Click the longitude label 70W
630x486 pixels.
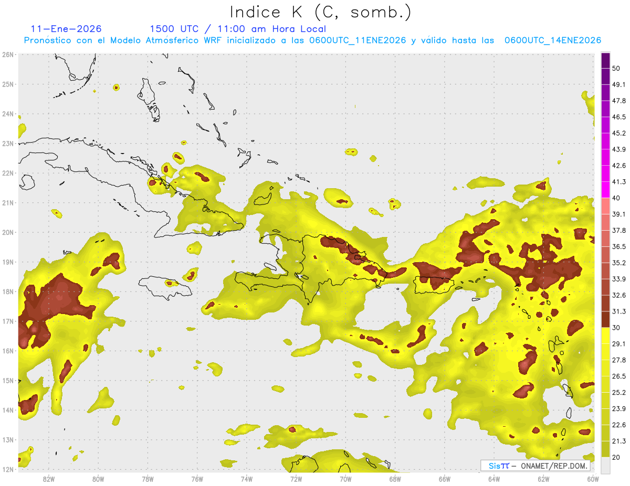[x=345, y=479]
